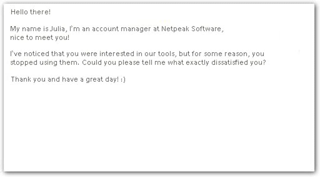This screenshot has height=177, width=320.
Task: Click the empty white area below the message
Action: pyautogui.click(x=159, y=126)
